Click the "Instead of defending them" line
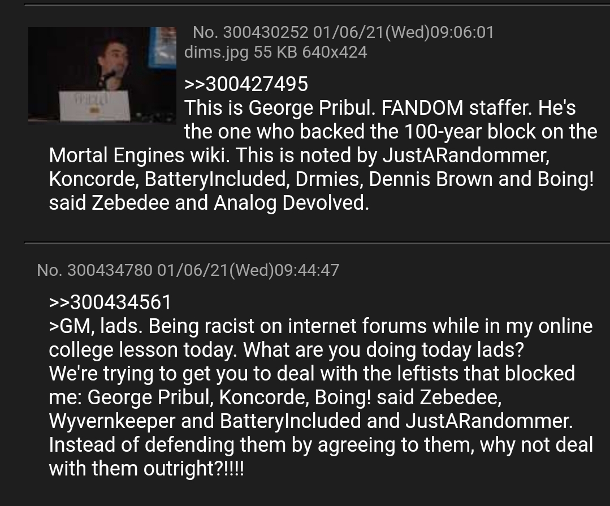 (321, 444)
